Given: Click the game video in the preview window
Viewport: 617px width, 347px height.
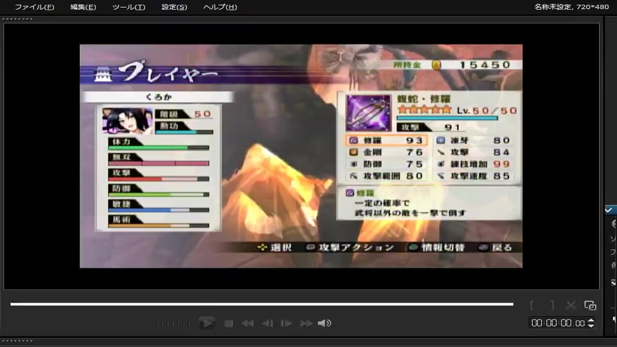Looking at the screenshot, I should [301, 156].
